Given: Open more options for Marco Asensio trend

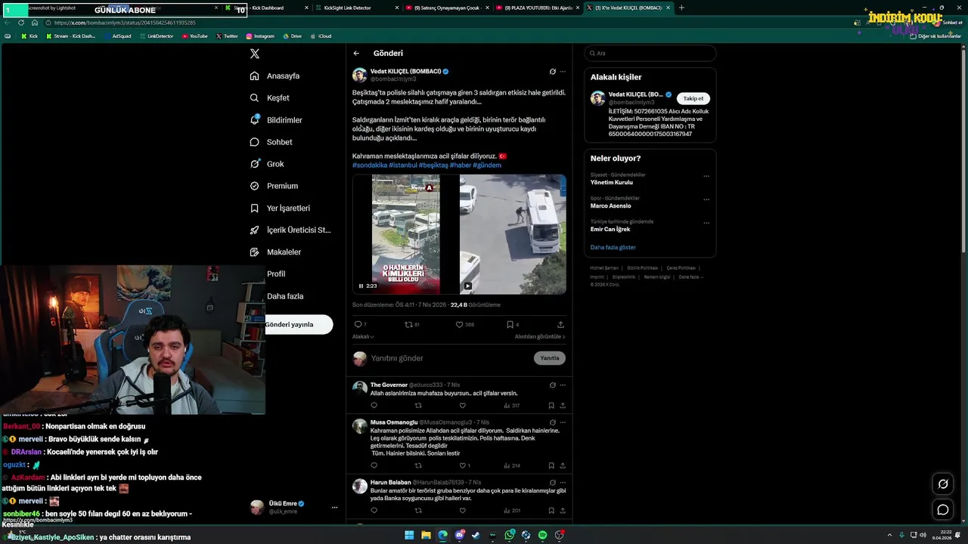Looking at the screenshot, I should pyautogui.click(x=706, y=199).
